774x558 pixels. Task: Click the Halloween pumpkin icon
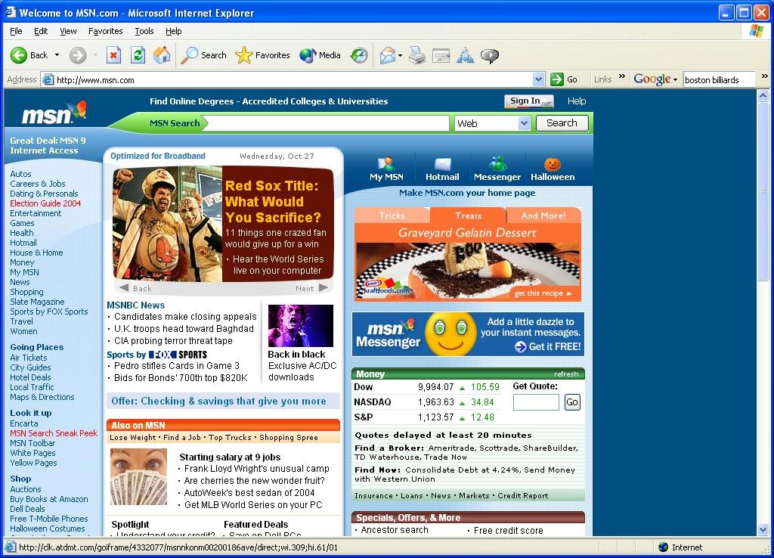pos(553,164)
